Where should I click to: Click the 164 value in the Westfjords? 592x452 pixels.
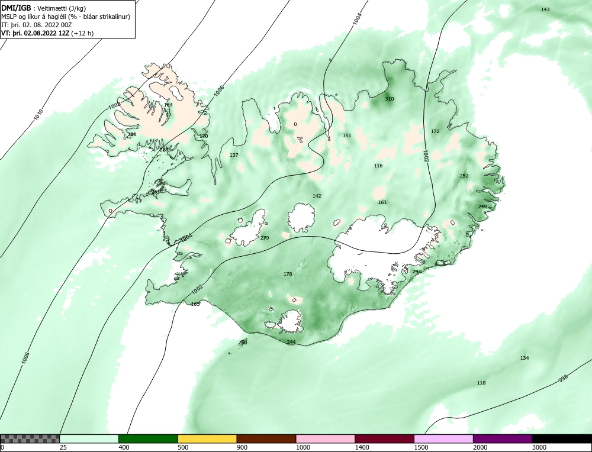168,105
